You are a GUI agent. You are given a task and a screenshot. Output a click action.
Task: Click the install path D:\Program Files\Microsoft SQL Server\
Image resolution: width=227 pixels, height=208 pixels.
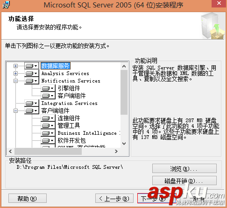pyautogui.click(x=70, y=167)
